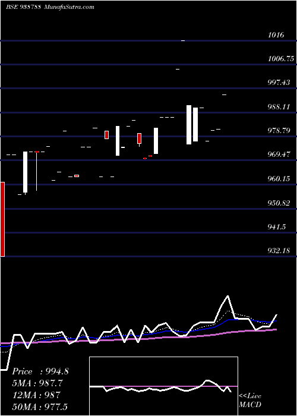Click the 997.43 price level label
The width and height of the screenshot is (297, 416).
tap(279, 83)
